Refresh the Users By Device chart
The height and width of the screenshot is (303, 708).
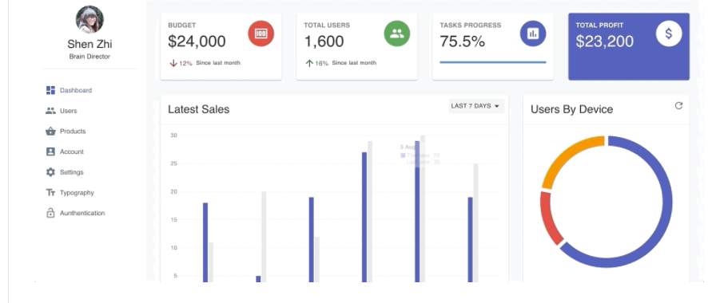pos(678,106)
